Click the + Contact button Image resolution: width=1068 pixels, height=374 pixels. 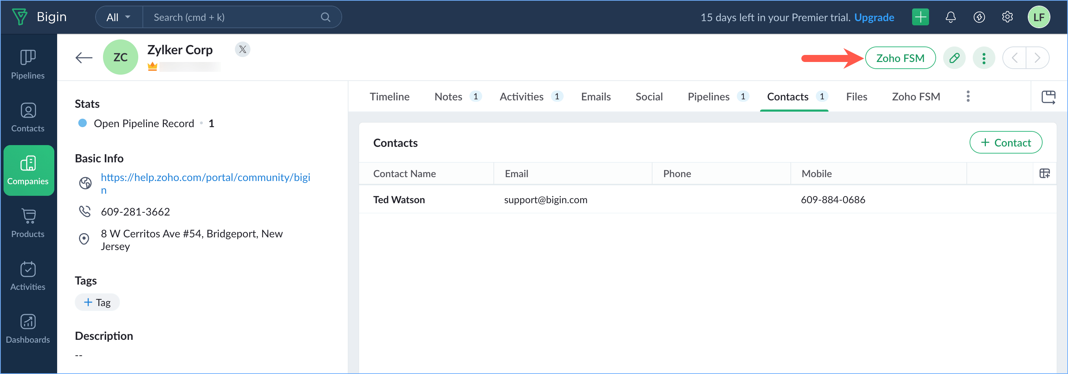coord(1006,143)
